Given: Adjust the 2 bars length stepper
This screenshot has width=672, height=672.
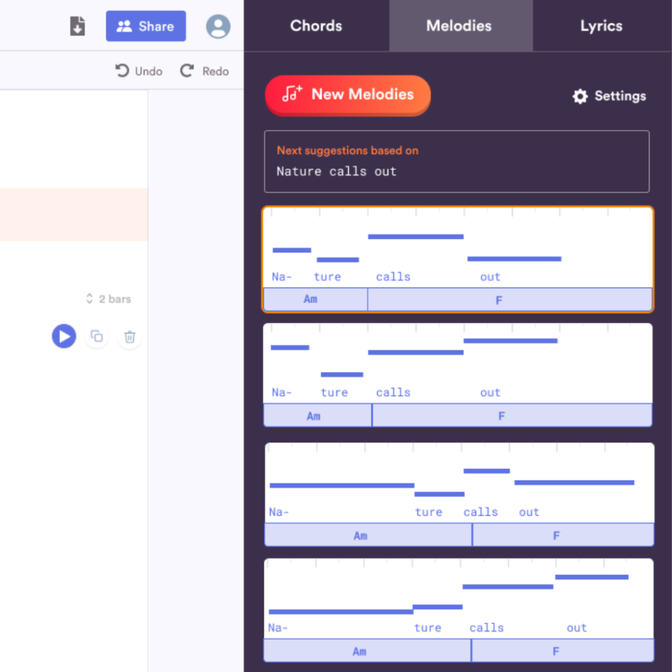Looking at the screenshot, I should coord(90,299).
